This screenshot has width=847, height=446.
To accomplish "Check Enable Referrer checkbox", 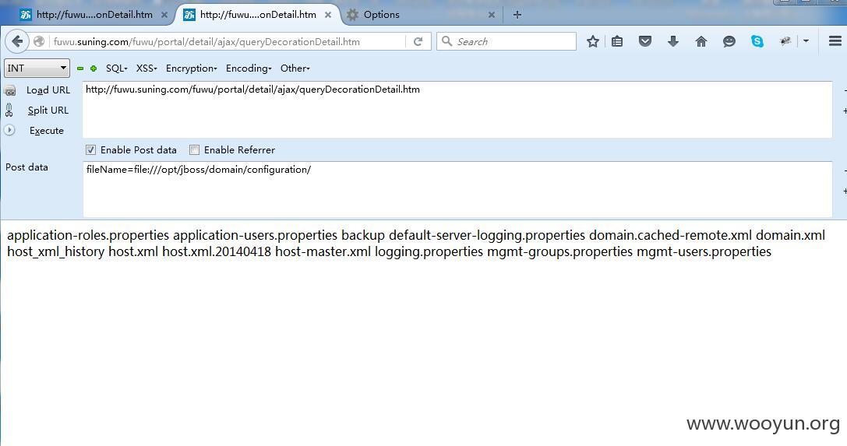I will 195,150.
